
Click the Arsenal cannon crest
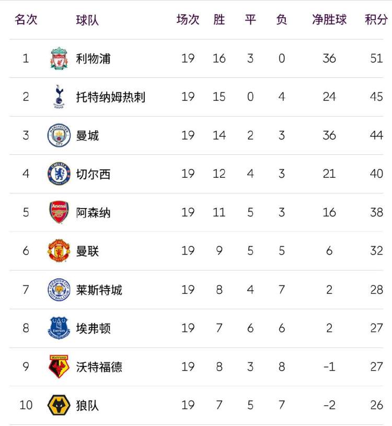point(59,212)
